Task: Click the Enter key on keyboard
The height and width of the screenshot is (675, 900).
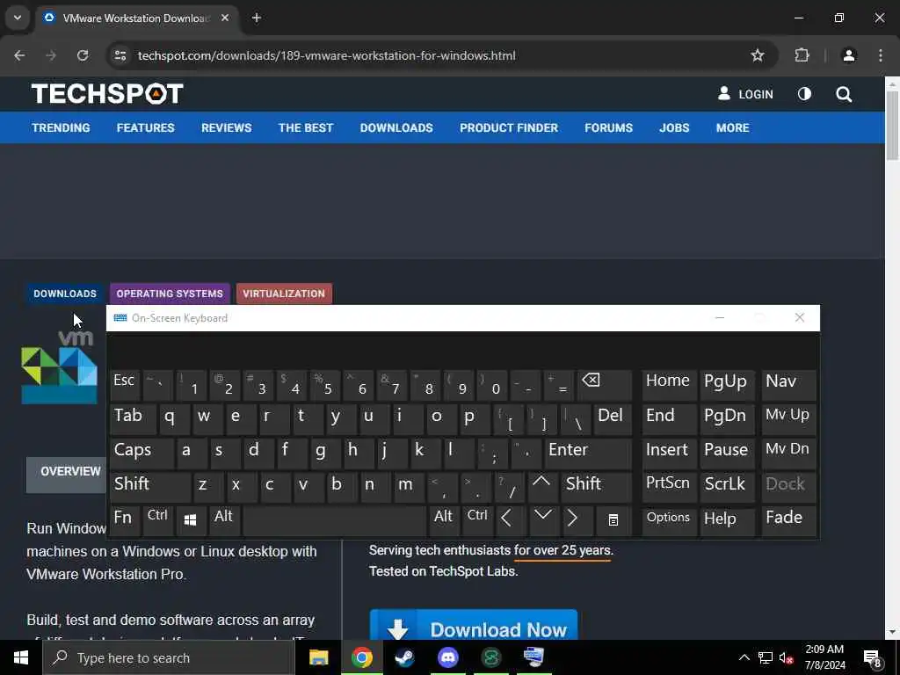Action: [588, 453]
